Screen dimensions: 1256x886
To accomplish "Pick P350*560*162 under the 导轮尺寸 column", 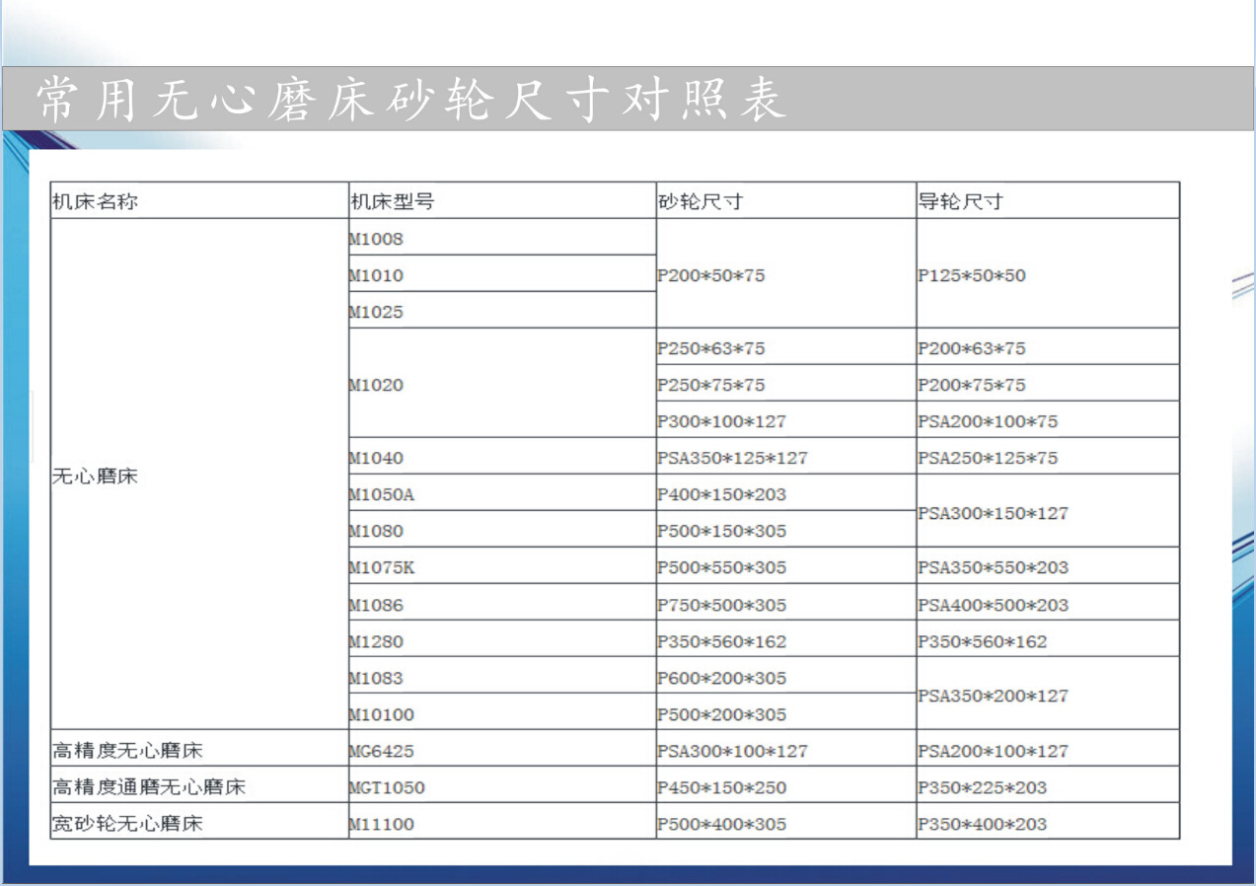I will pos(1048,638).
